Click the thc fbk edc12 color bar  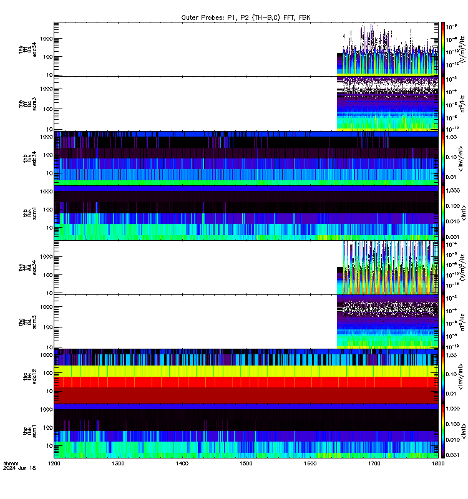point(442,377)
